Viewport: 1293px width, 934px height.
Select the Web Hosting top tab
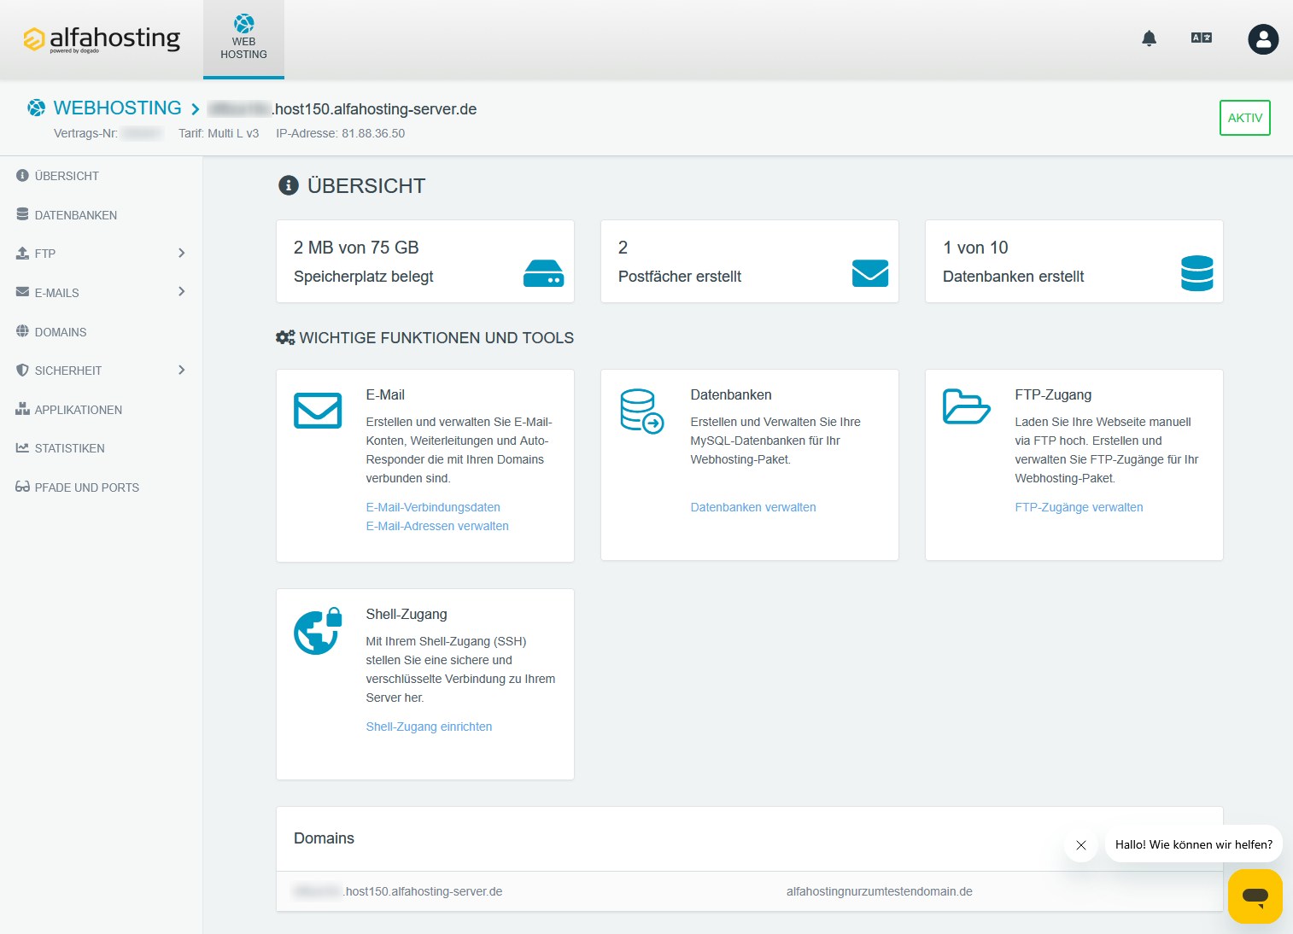click(243, 39)
